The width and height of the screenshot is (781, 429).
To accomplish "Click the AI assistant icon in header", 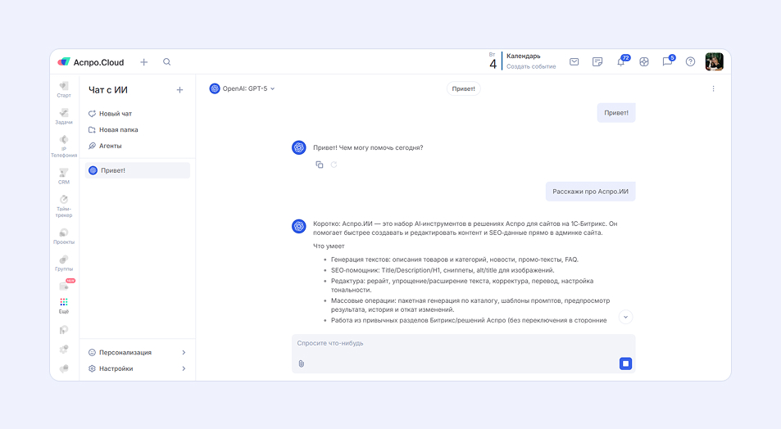I will point(644,61).
